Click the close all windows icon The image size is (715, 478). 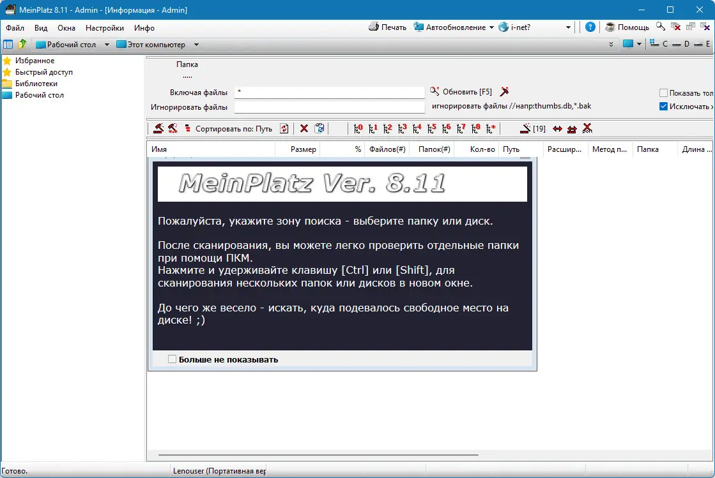pyautogui.click(x=705, y=27)
